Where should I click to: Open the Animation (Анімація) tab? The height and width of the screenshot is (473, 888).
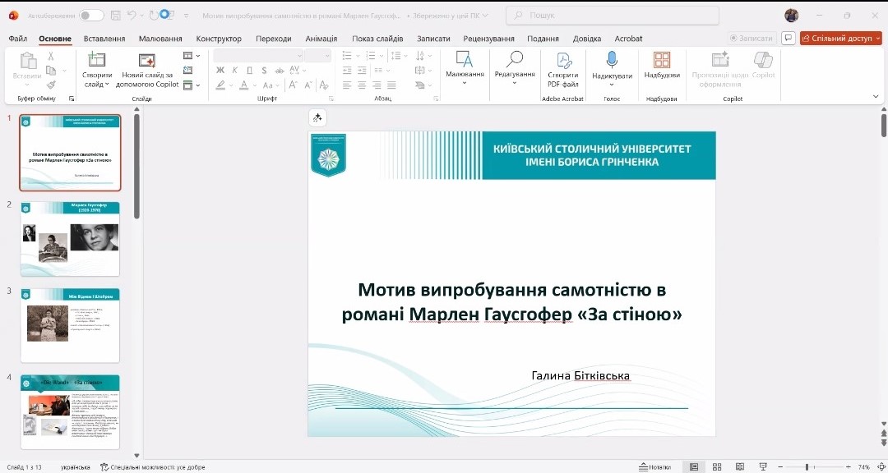(321, 39)
